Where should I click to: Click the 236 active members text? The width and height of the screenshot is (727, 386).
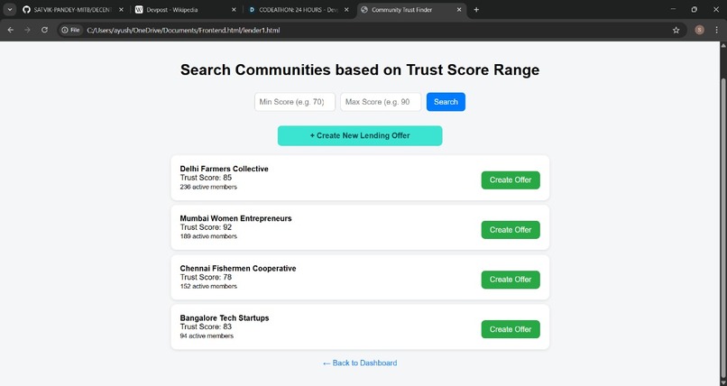(x=208, y=187)
